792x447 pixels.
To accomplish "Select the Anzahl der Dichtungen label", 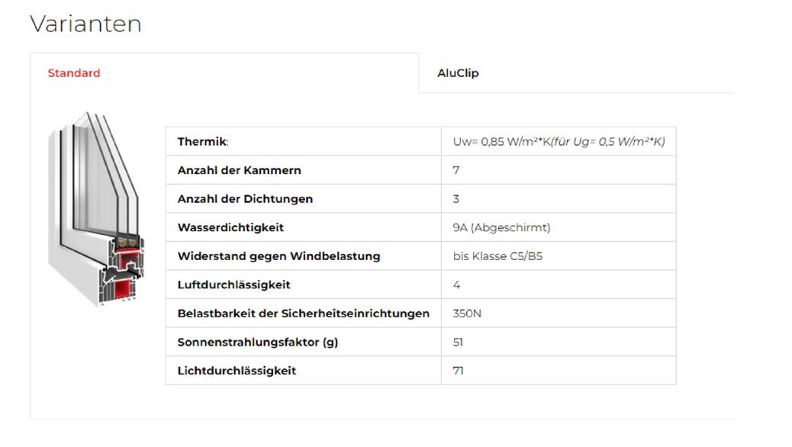I will [245, 199].
